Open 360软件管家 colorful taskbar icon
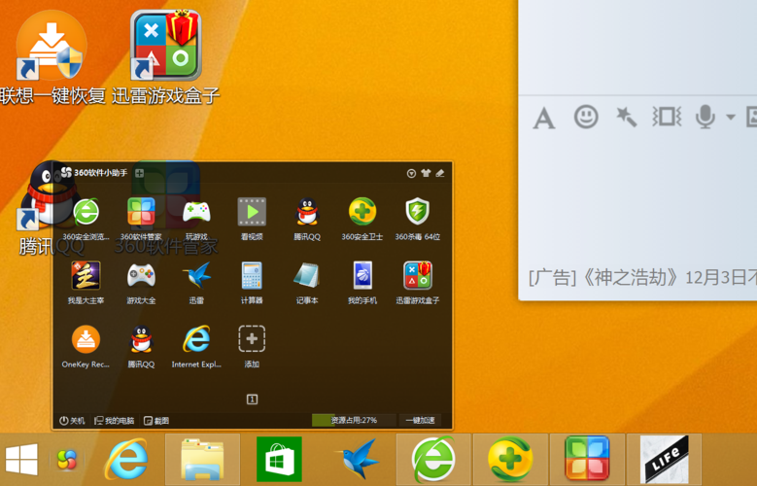Viewport: 757px width, 486px height. [x=587, y=460]
